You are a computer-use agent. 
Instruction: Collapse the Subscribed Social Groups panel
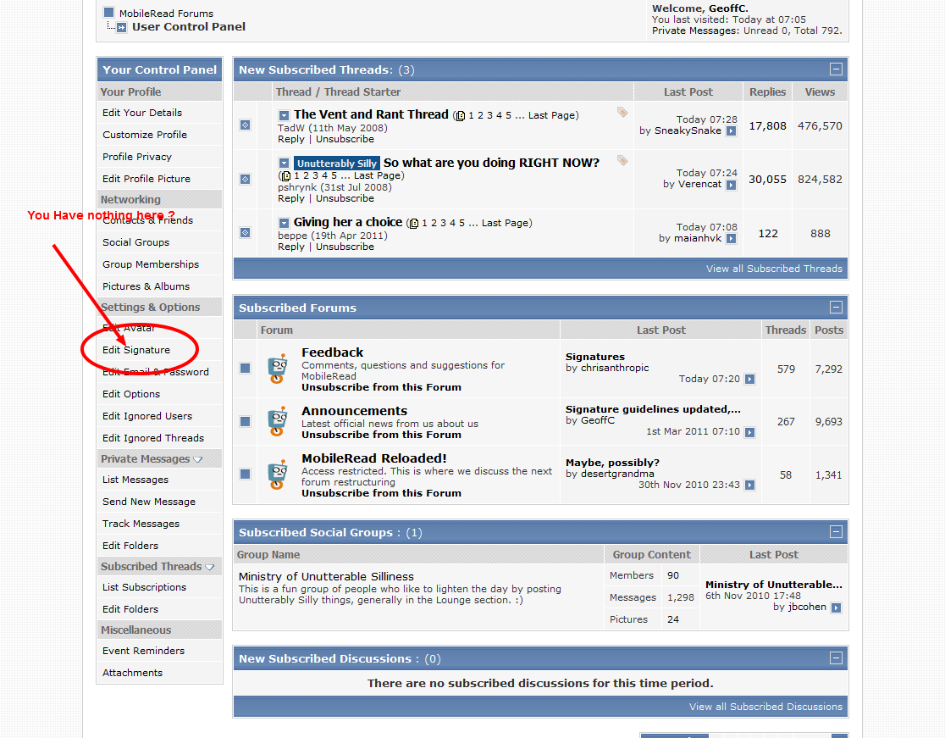(836, 532)
